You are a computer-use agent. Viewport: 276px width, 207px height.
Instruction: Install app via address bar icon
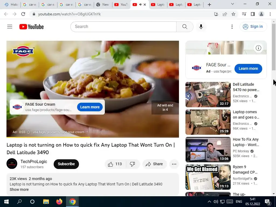click(216, 14)
